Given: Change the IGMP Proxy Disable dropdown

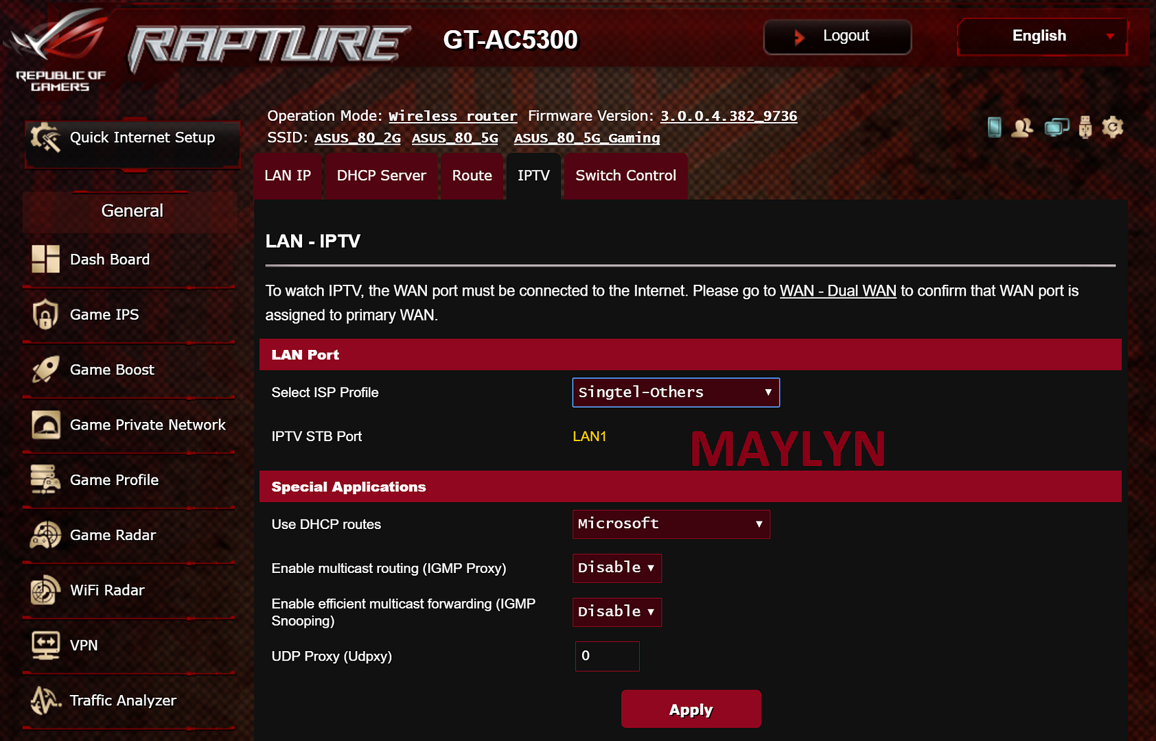Looking at the screenshot, I should [617, 568].
